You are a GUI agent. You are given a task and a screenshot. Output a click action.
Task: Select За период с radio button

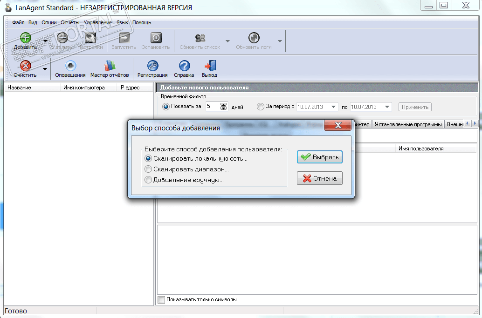[261, 107]
